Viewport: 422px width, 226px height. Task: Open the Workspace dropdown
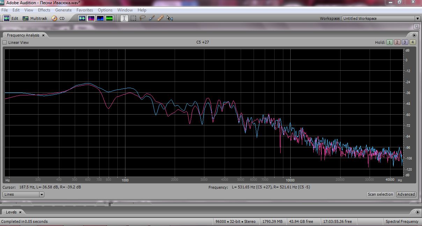[x=417, y=18]
